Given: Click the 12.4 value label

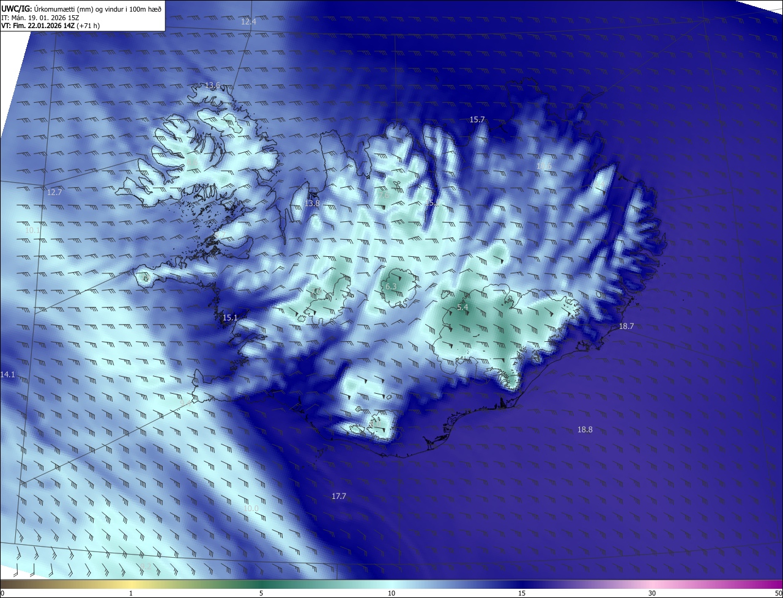Looking at the screenshot, I should click(248, 21).
